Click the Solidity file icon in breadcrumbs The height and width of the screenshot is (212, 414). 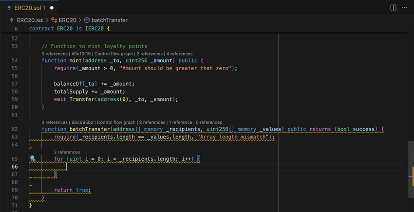(12, 20)
